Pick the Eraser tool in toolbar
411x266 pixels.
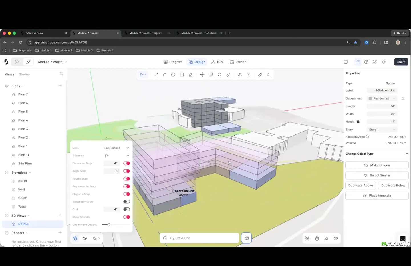tap(190, 75)
